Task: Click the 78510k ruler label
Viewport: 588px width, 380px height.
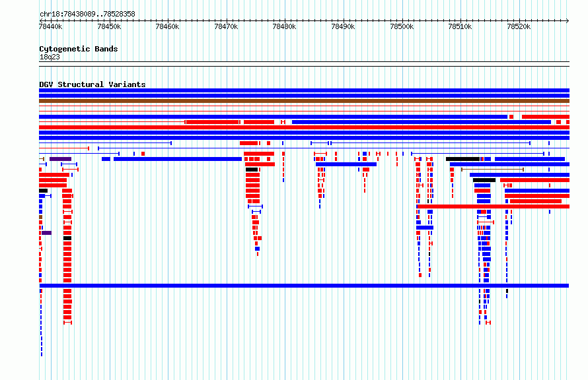Action: [460, 26]
